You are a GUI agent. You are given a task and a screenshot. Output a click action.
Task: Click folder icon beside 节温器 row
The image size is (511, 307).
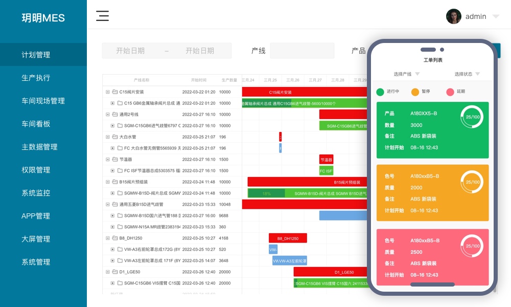coord(115,160)
